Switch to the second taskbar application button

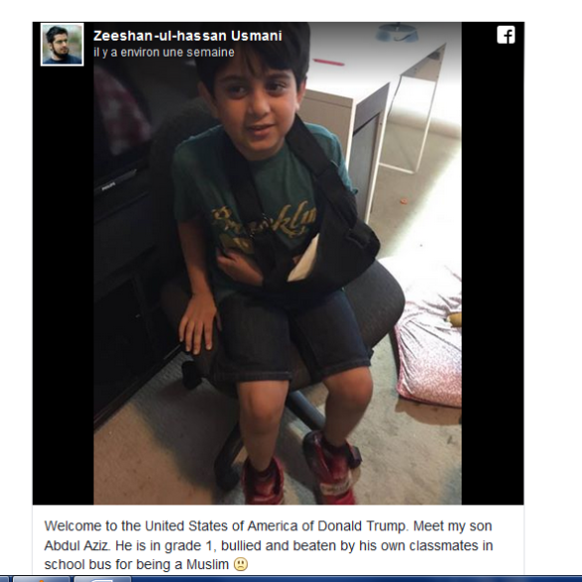click(x=102, y=579)
